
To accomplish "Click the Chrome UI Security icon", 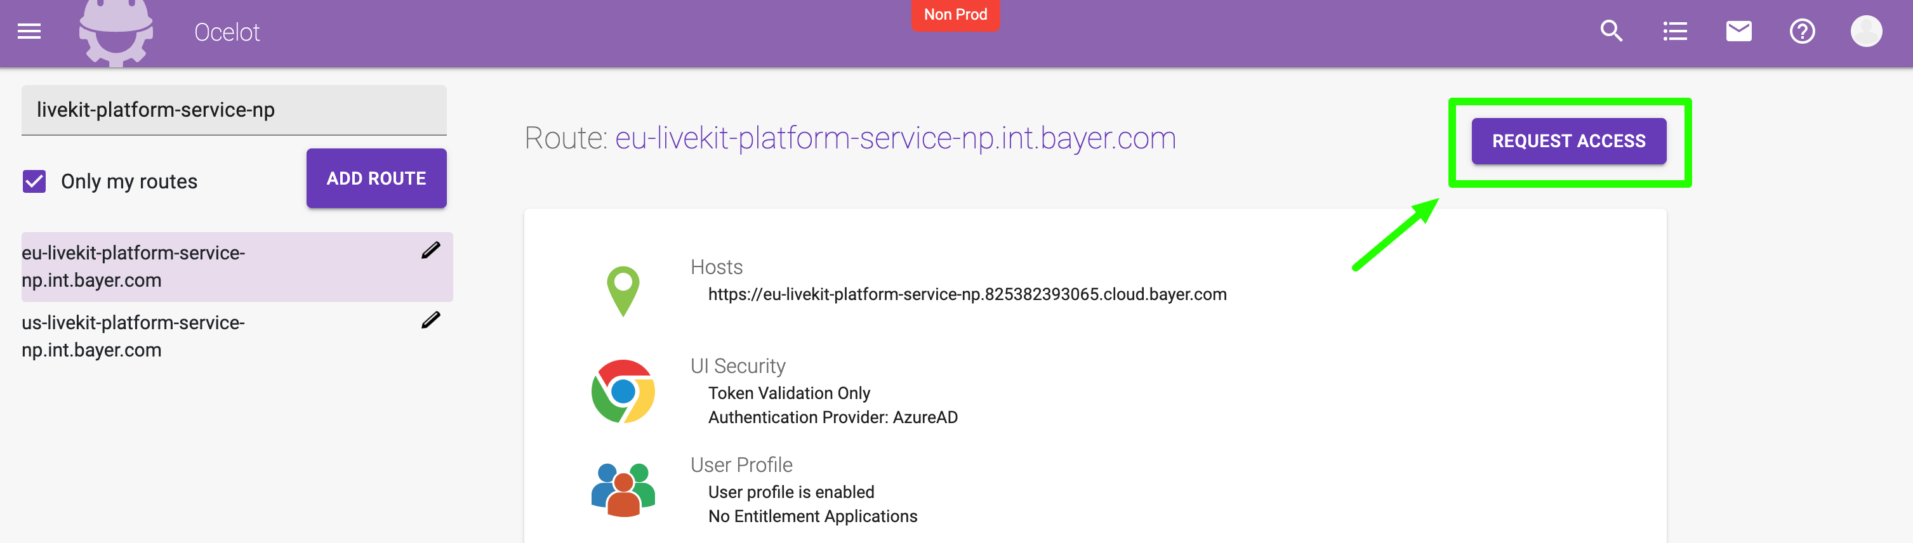I will click(x=623, y=391).
